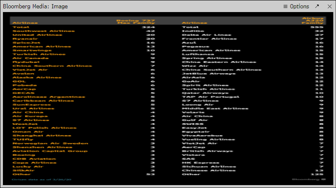Select the VivaAerobus row
The image size is (336, 188).
point(253,136)
